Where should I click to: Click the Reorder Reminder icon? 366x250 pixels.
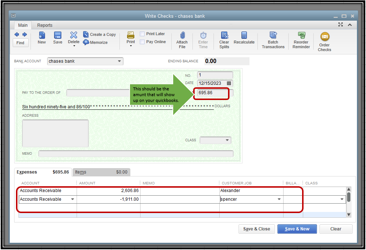pos(301,36)
